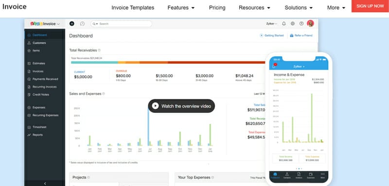The image size is (389, 186).
Task: Open the Last 12 Months period dropdown
Action: (260, 94)
